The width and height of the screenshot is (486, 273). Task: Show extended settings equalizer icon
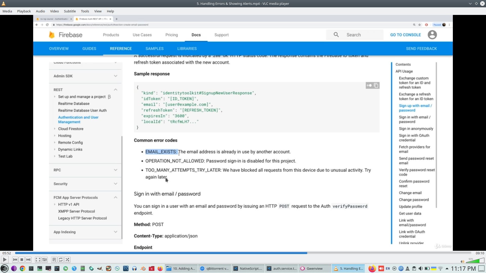pyautogui.click(x=45, y=260)
